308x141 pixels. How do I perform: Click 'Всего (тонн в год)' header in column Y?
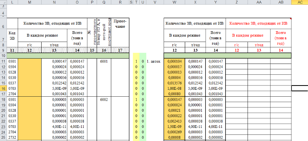[x=216, y=38]
